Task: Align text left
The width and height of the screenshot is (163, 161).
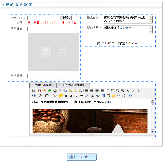Action: coord(87,91)
